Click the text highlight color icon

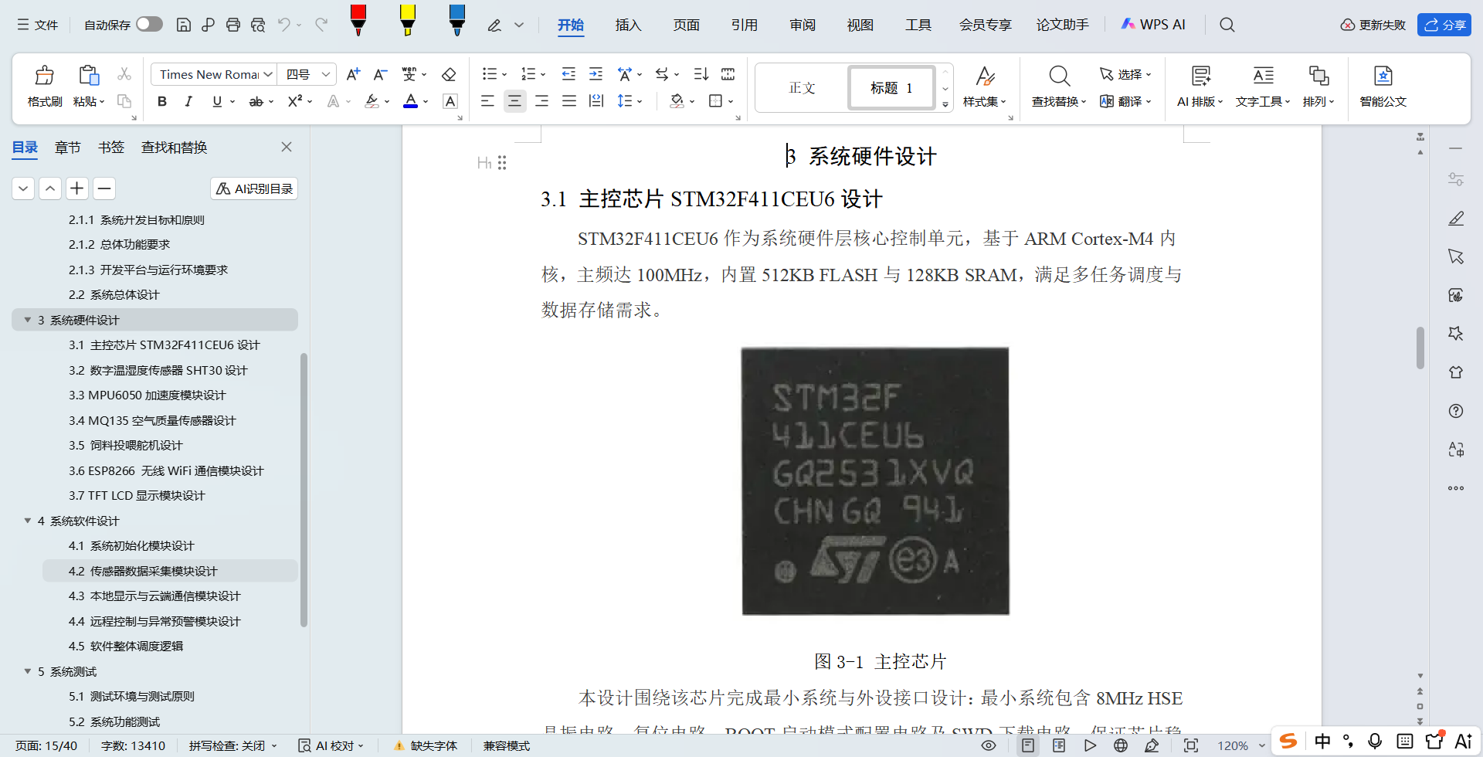click(x=372, y=101)
